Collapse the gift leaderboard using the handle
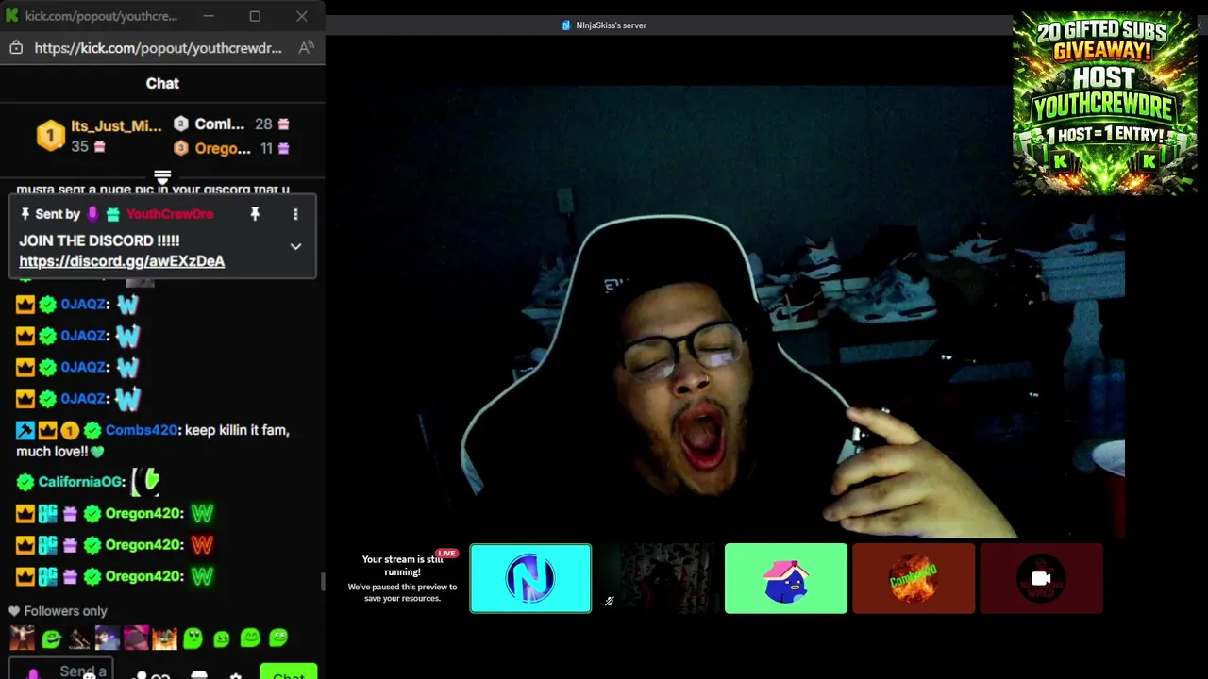This screenshot has height=679, width=1208. [162, 176]
